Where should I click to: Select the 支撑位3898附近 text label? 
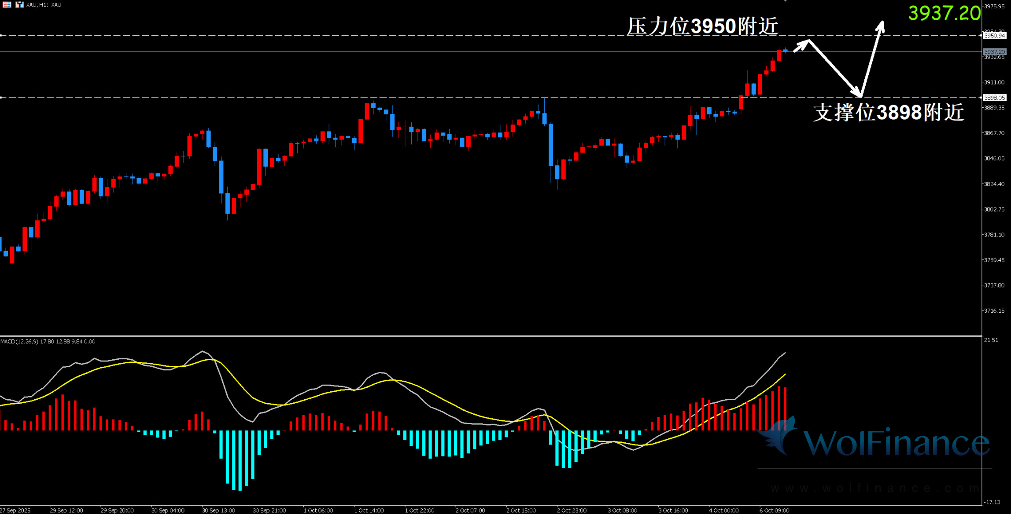(x=888, y=112)
